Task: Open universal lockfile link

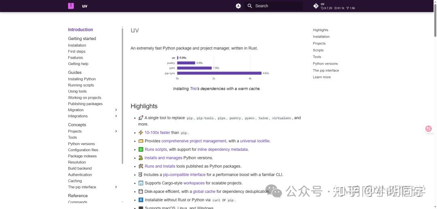Action: (255, 141)
